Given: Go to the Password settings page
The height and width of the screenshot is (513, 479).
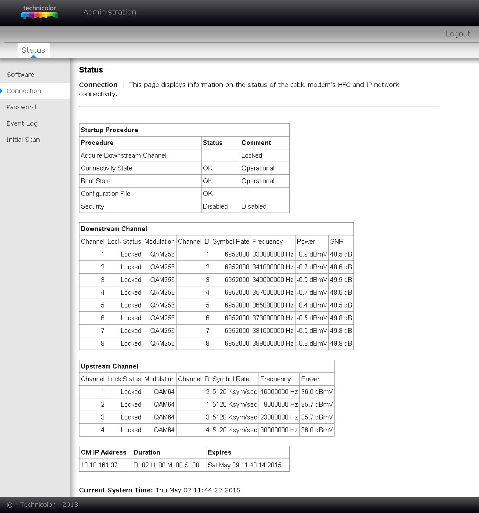Looking at the screenshot, I should [x=21, y=107].
